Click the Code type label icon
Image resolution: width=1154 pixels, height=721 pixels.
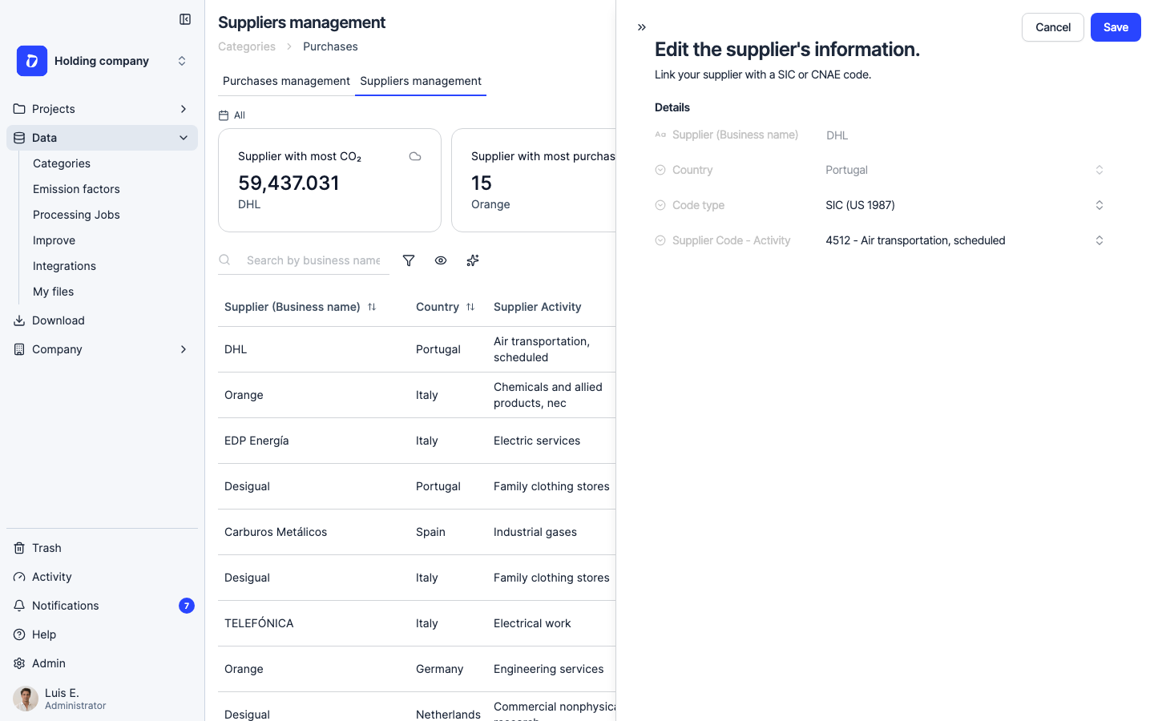(x=660, y=205)
